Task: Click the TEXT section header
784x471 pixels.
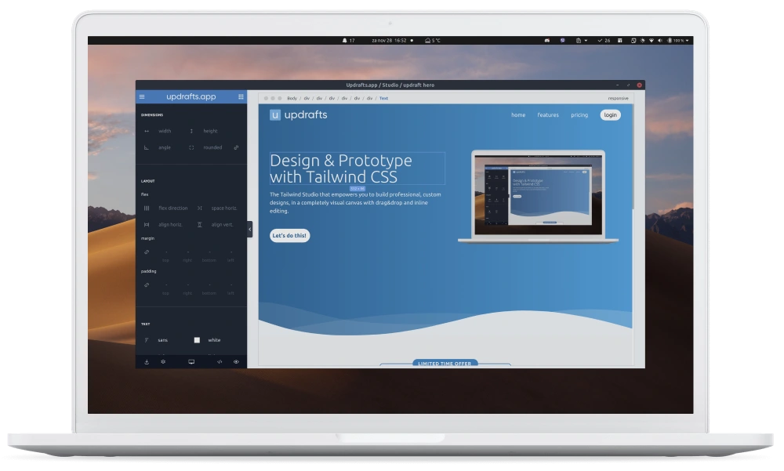Action: pos(146,324)
